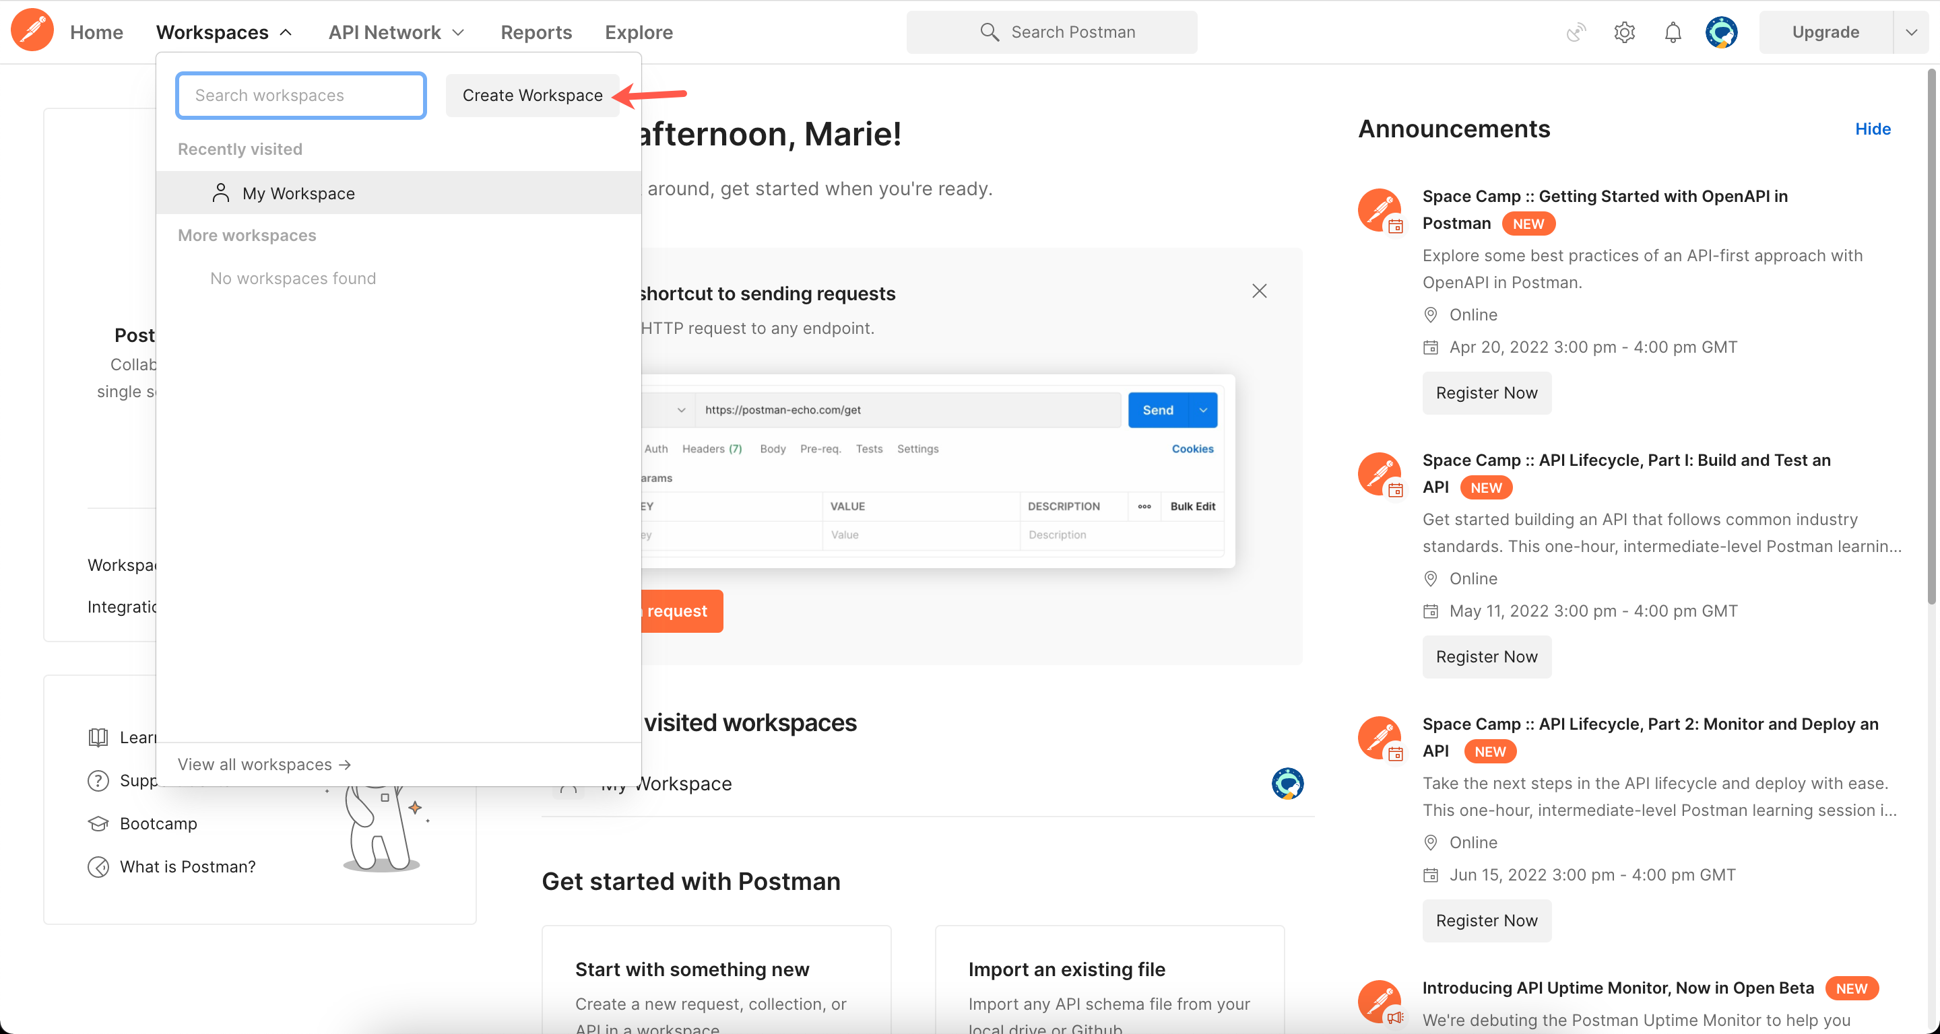Click the Bootcamp graduation cap icon
Viewport: 1940px width, 1034px height.
point(98,823)
